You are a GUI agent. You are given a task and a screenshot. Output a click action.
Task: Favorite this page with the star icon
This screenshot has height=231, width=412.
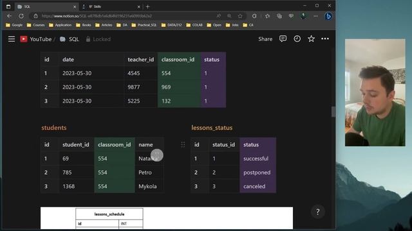pyautogui.click(x=311, y=38)
